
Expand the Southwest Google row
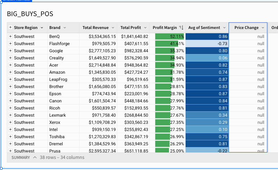pos(10,51)
